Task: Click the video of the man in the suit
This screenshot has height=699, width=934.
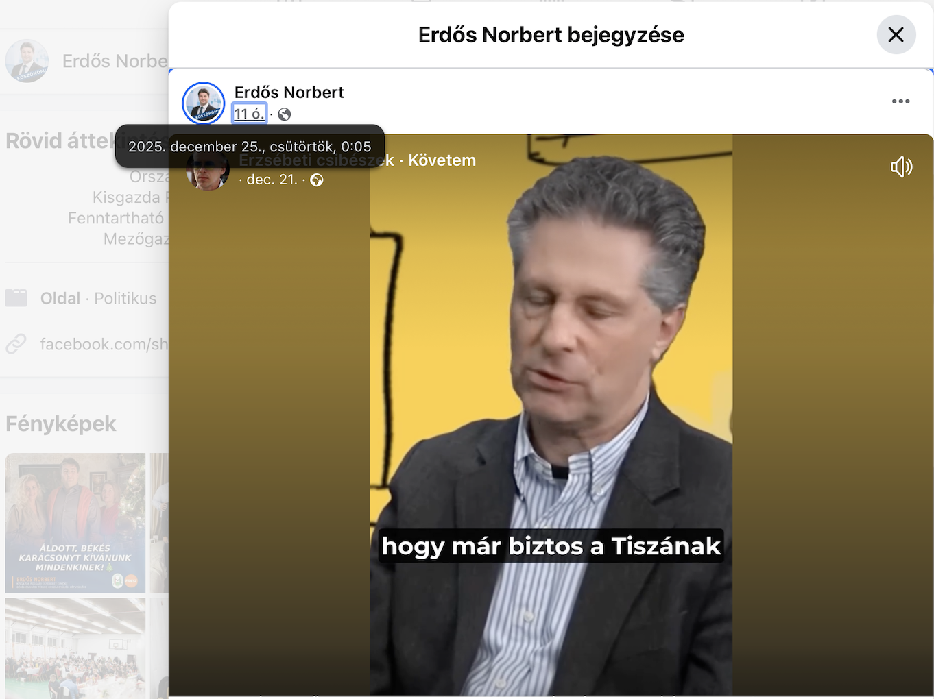Action: pos(551,411)
